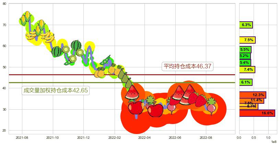Viewport: 279px width, 146px height.
Task: Click the leftmost banana bunch icon
Action: pos(31,36)
